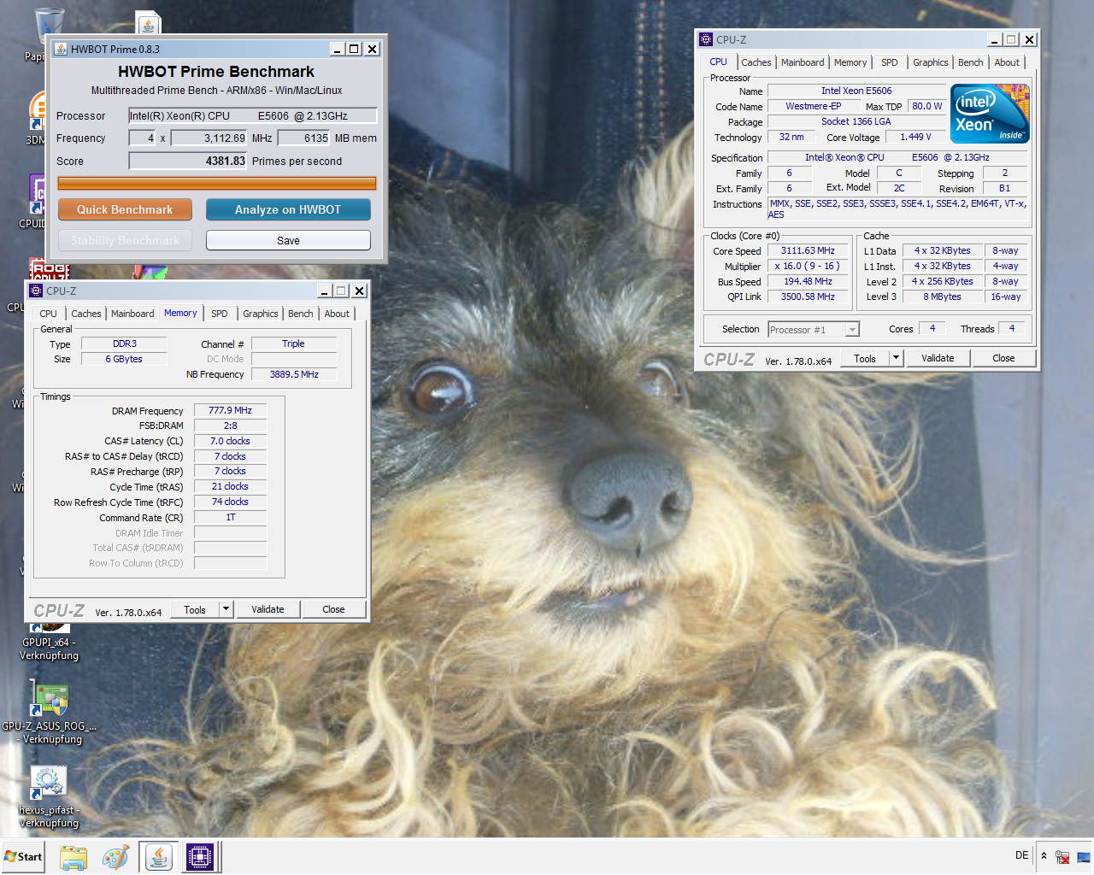Image resolution: width=1094 pixels, height=875 pixels.
Task: Click CPU-Z CPU window title icon
Action: tap(706, 39)
